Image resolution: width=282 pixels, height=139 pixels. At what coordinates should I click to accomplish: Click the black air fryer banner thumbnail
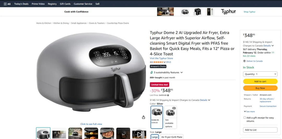click(x=197, y=12)
